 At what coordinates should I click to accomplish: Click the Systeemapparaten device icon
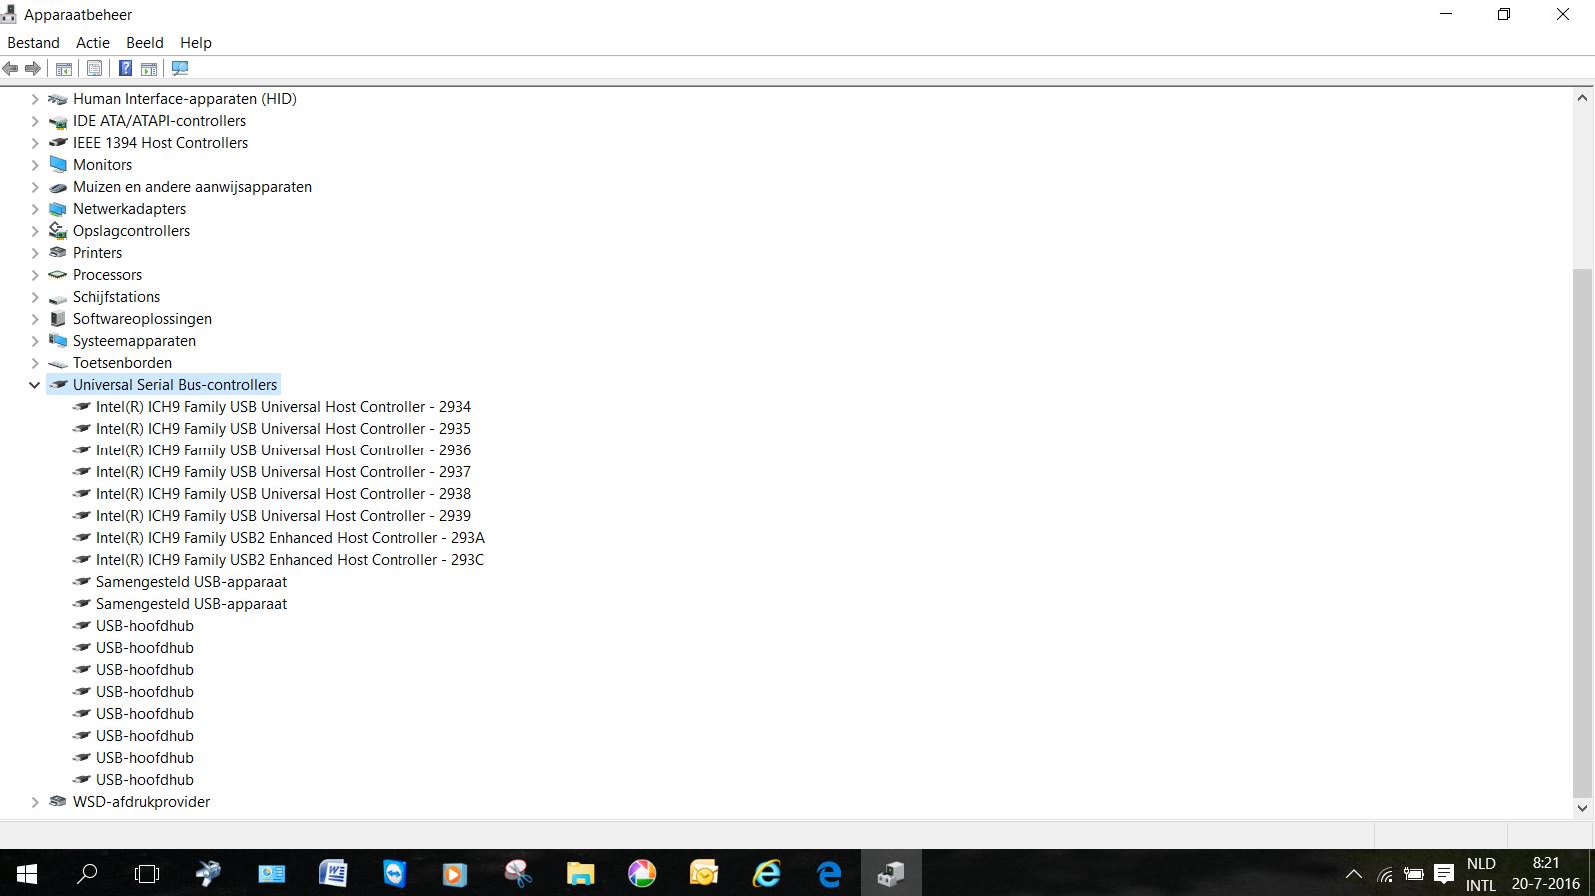(58, 341)
